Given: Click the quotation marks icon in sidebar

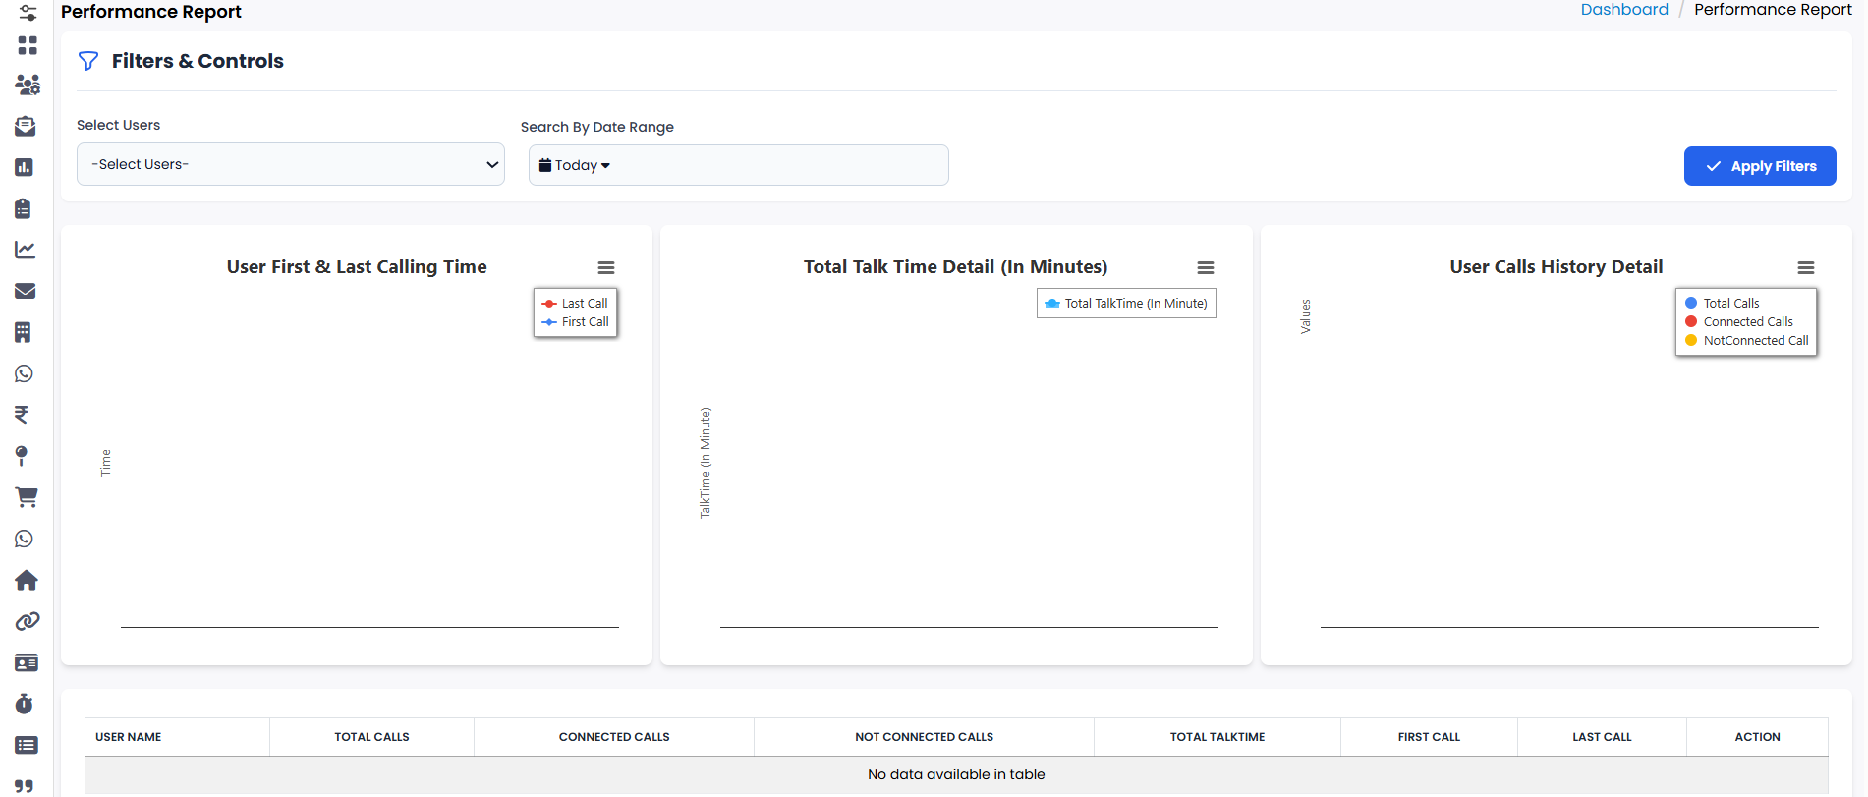Looking at the screenshot, I should coord(25,785).
